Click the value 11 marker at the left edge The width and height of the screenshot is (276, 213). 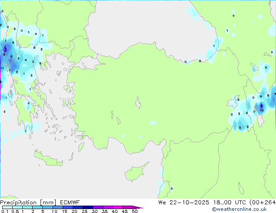coord(2,68)
